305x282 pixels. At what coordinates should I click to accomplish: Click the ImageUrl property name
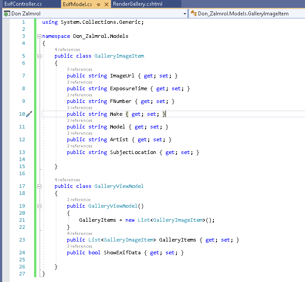tap(122, 76)
